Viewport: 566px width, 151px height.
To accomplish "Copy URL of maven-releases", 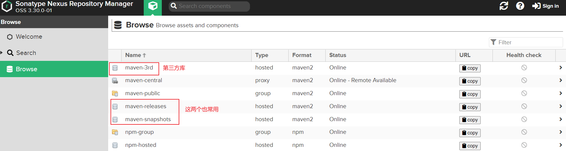I will [470, 107].
